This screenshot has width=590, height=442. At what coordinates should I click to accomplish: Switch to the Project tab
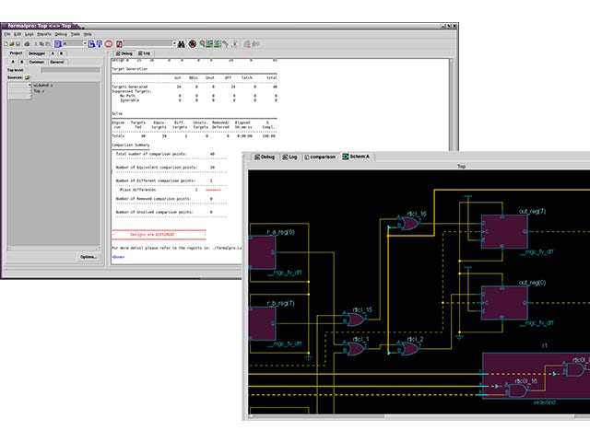point(16,53)
